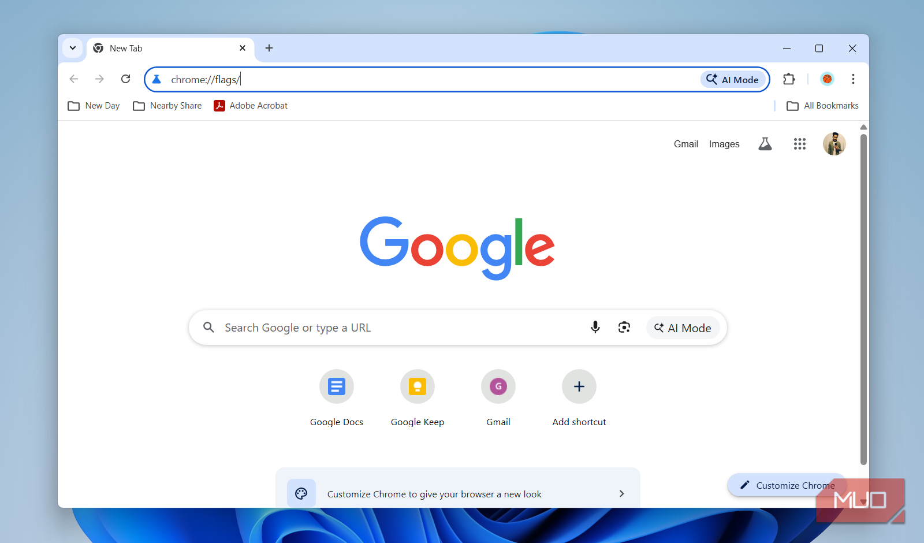Open the tab search dropdown arrow
The image size is (924, 543).
pyautogui.click(x=73, y=48)
